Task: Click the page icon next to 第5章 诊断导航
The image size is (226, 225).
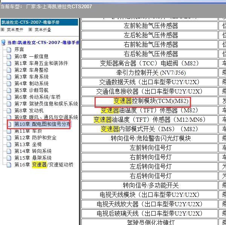Action: 9,90
